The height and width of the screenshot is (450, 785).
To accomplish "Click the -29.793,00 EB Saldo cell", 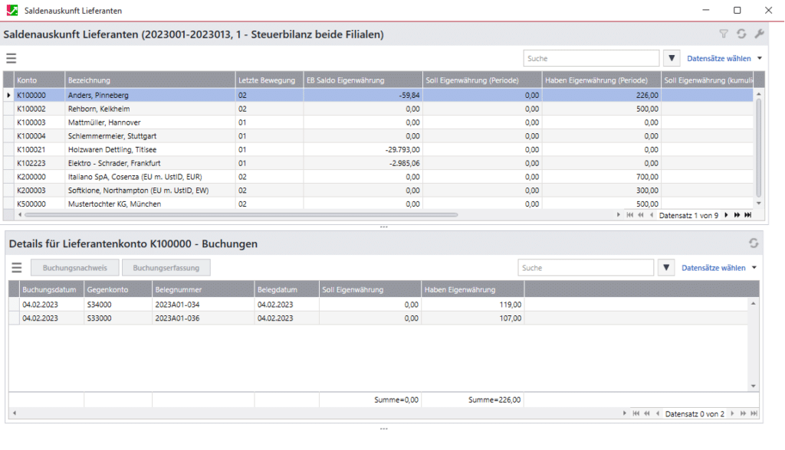I will (363, 149).
